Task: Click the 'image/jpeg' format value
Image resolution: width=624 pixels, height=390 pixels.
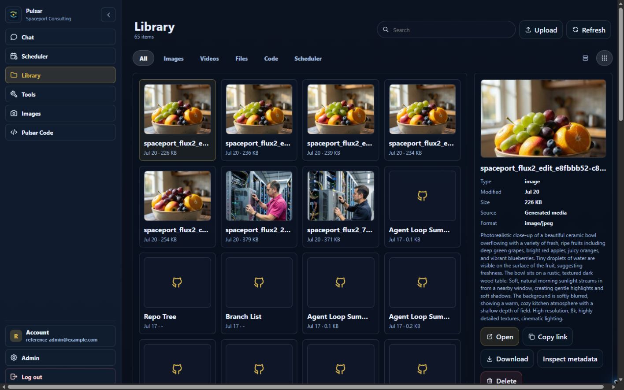Action: [x=539, y=223]
